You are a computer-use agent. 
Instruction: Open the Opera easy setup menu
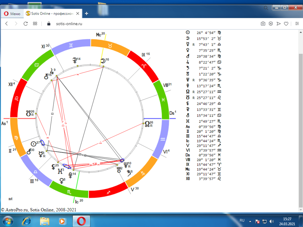[297, 24]
